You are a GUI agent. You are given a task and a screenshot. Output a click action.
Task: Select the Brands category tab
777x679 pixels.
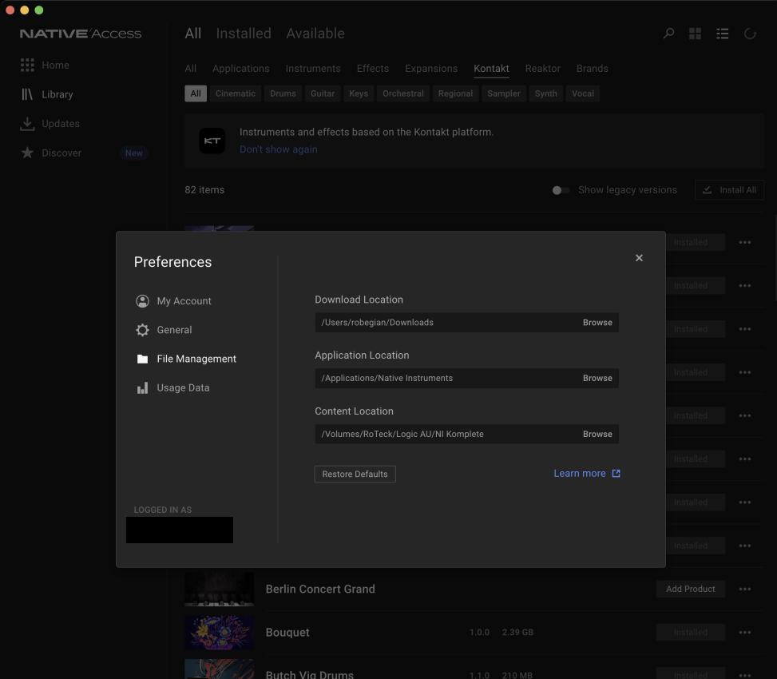(x=593, y=69)
